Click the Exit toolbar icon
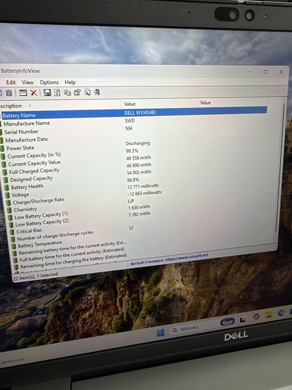 click(x=97, y=92)
